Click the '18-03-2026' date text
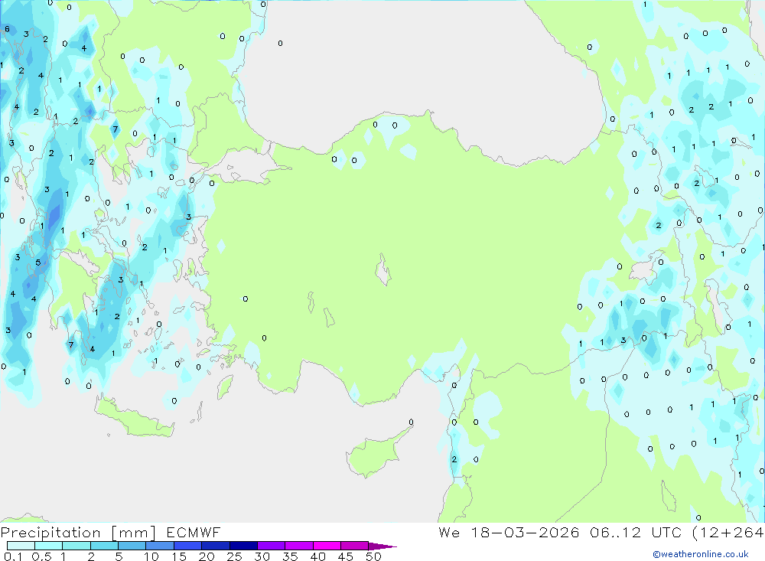 pos(525,532)
